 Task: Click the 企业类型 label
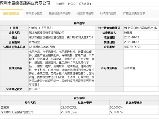(109, 47)
